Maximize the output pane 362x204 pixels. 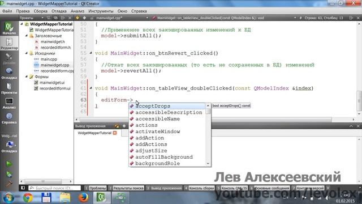pos(351,126)
